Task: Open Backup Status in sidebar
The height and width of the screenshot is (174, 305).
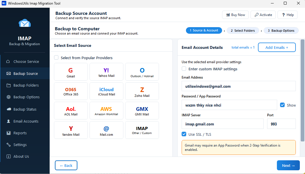Action: [25, 109]
